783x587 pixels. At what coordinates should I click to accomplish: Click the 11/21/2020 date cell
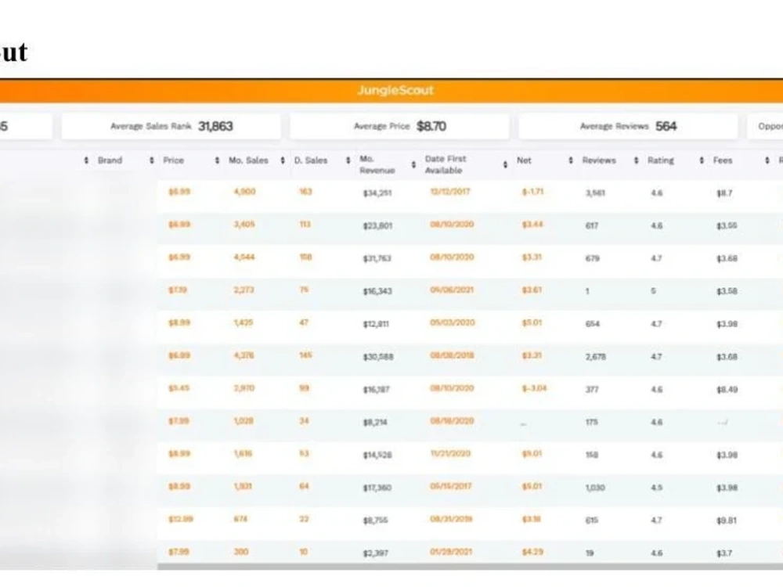(450, 454)
